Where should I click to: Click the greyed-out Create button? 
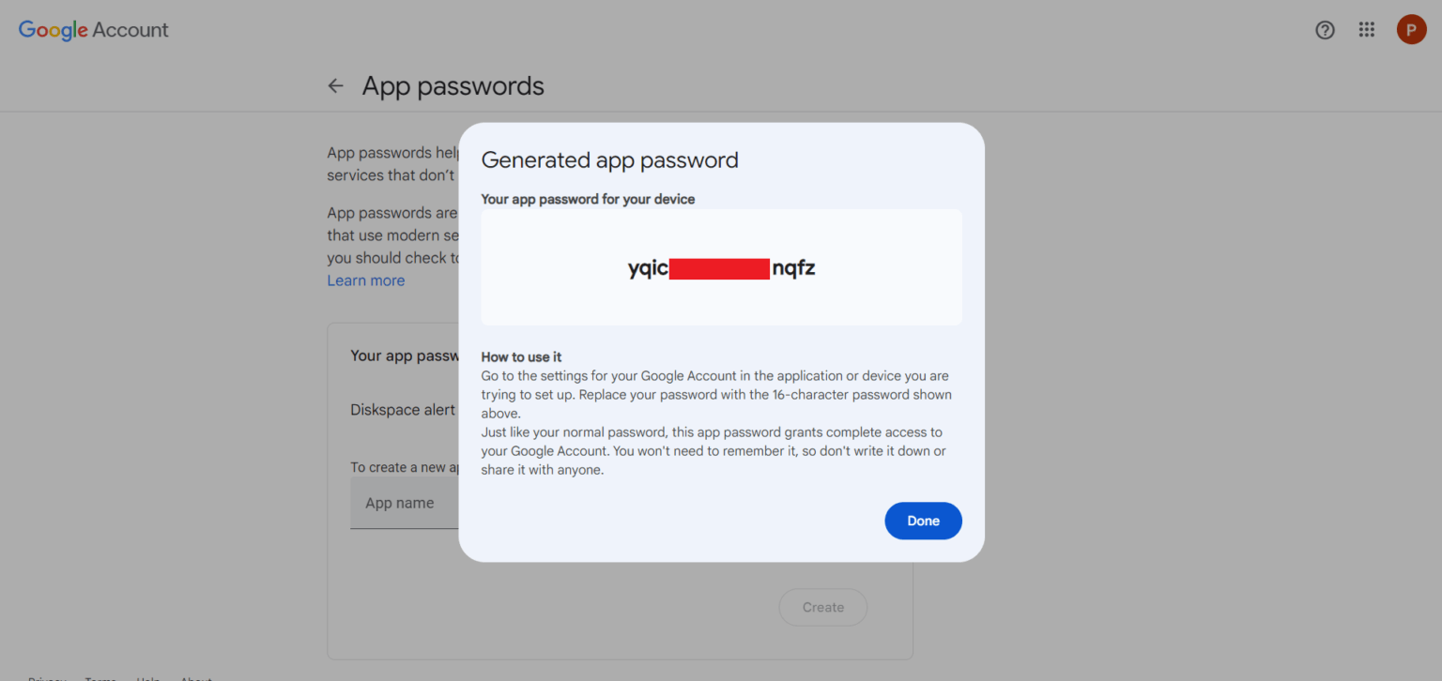pos(822,608)
